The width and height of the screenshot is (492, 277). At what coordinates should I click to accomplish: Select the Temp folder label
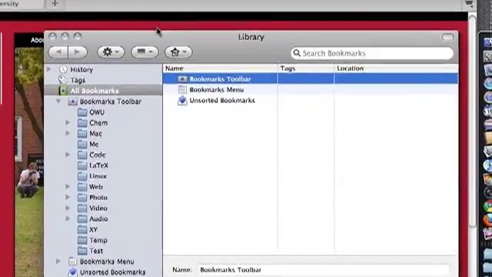[98, 240]
